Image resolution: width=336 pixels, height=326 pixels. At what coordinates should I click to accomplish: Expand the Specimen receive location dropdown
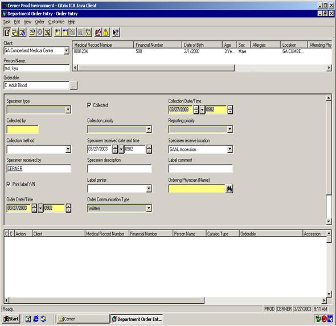(x=230, y=149)
